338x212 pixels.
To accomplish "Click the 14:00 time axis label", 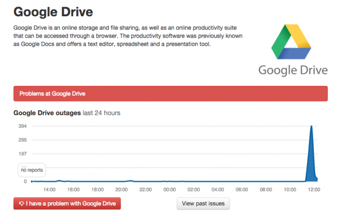I will 50,190.
